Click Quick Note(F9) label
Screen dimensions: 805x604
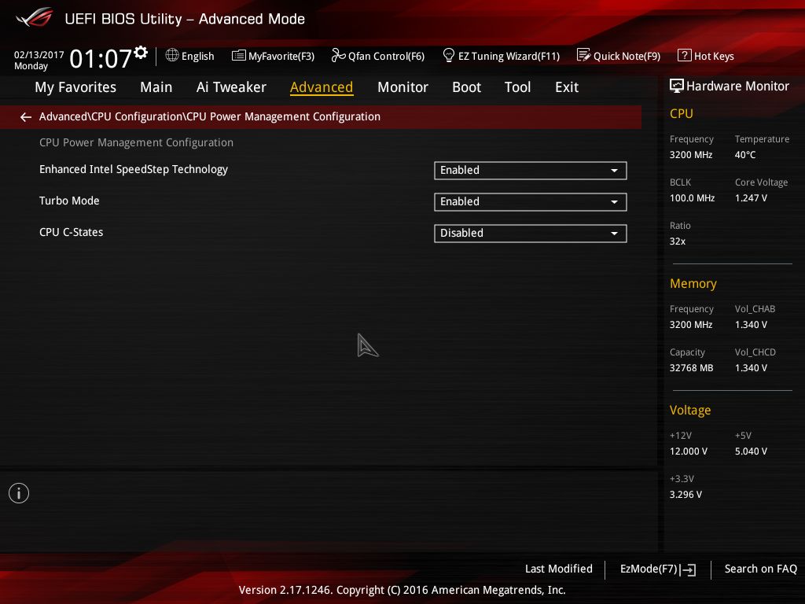627,56
